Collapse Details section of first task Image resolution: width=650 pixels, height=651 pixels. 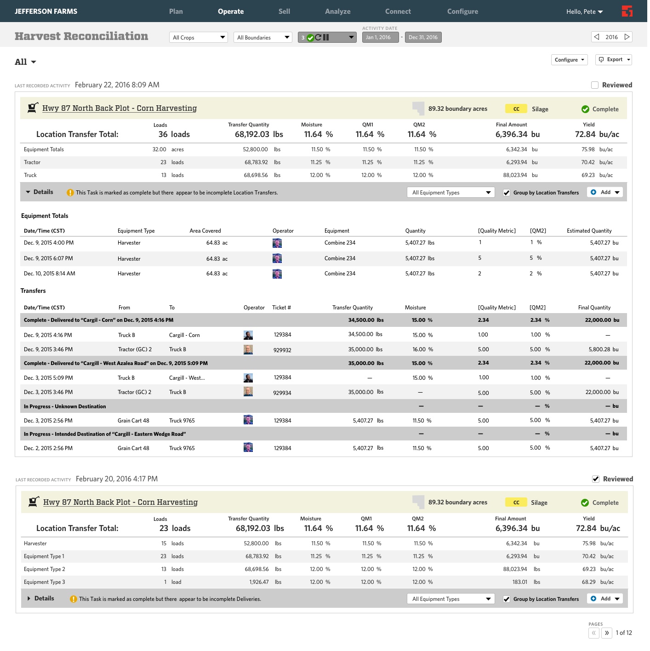(40, 192)
